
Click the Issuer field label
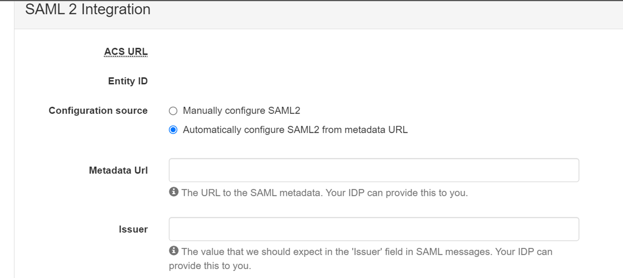coord(133,230)
